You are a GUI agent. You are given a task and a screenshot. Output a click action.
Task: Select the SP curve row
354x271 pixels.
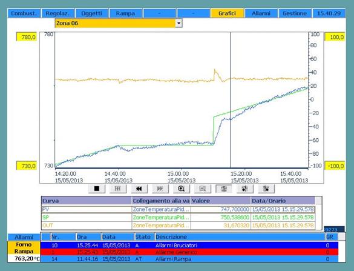coord(178,218)
